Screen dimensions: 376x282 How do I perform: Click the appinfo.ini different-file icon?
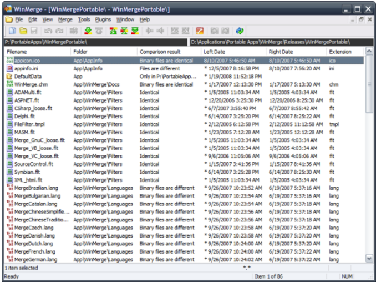click(x=9, y=68)
